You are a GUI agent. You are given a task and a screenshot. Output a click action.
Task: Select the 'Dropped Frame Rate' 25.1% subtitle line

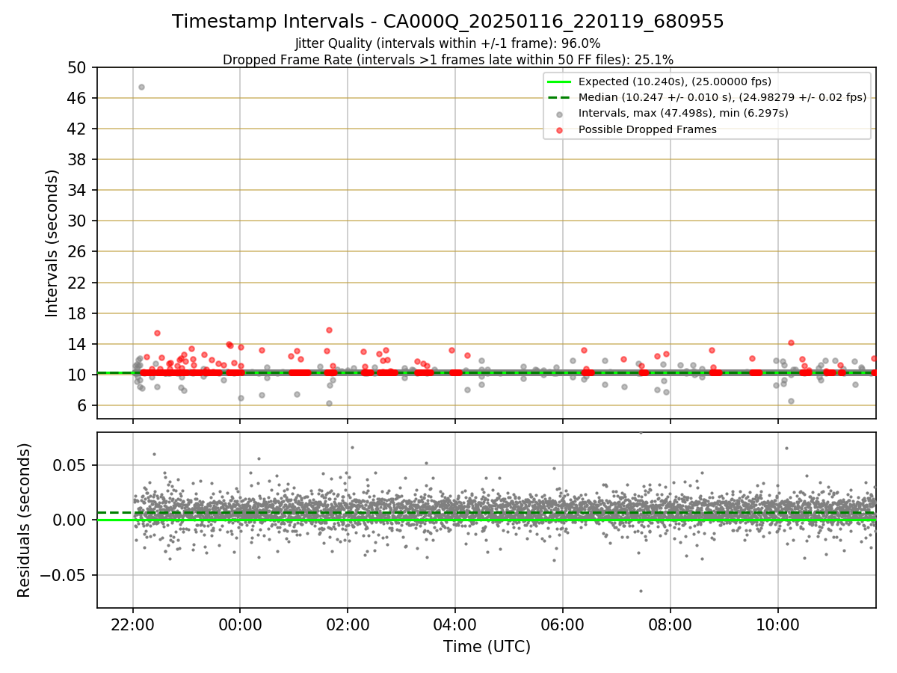coord(448,59)
